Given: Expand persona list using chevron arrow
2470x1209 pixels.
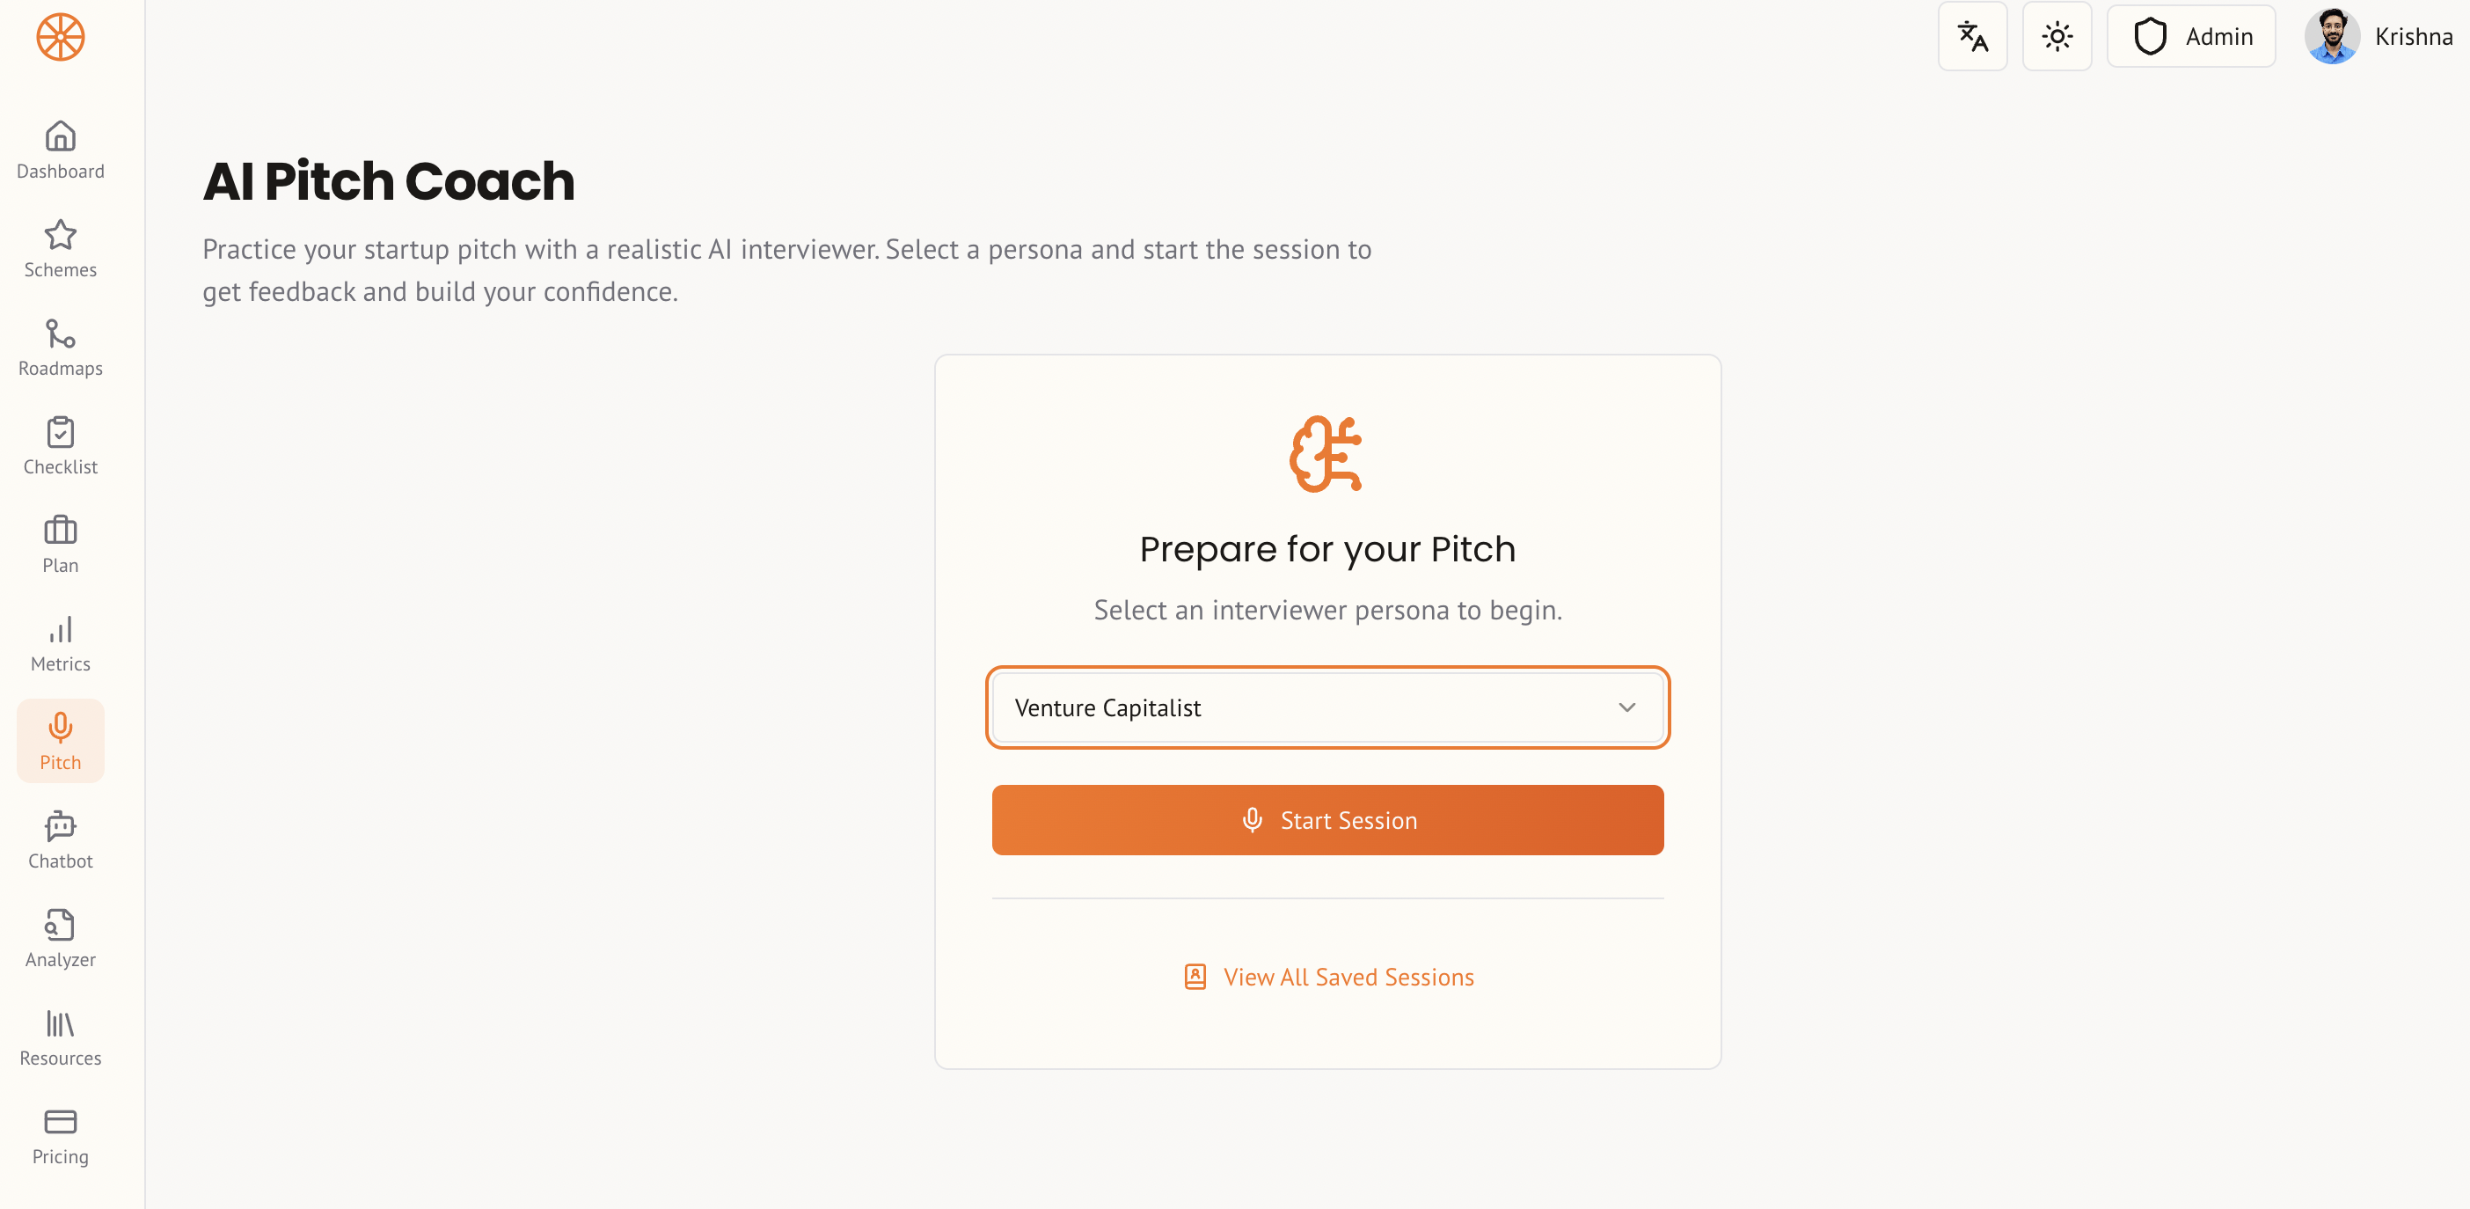Looking at the screenshot, I should [x=1626, y=708].
